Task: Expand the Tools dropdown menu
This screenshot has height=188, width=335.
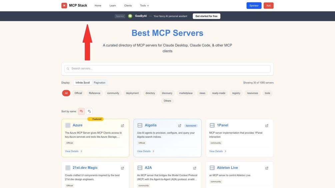Action: (144, 6)
